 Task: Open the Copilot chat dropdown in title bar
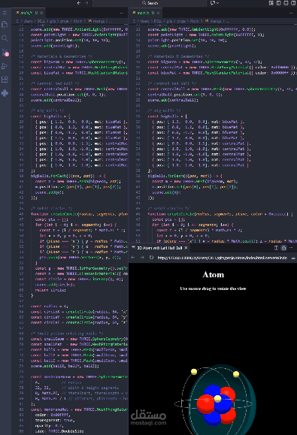214,3
